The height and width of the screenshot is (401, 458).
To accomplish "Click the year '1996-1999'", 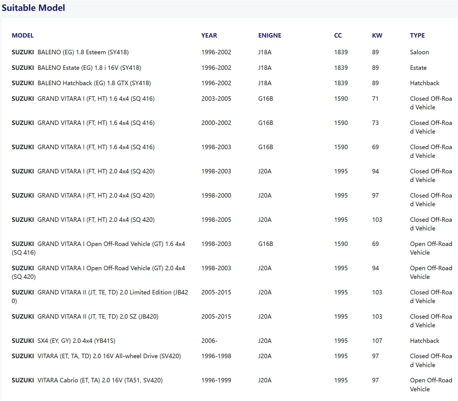I will point(216,380).
